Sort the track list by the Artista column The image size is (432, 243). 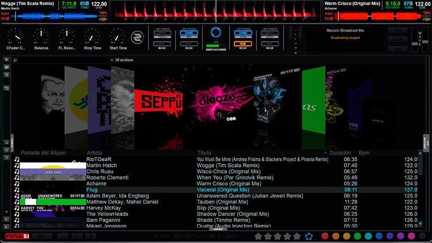(94, 153)
